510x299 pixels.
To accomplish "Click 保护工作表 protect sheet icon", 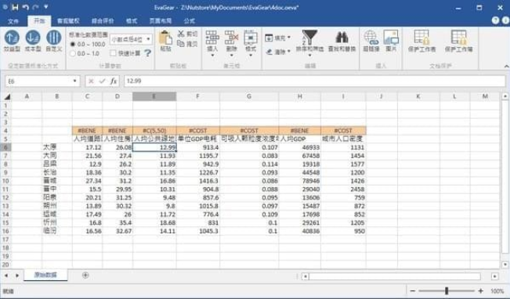I will coord(421,38).
